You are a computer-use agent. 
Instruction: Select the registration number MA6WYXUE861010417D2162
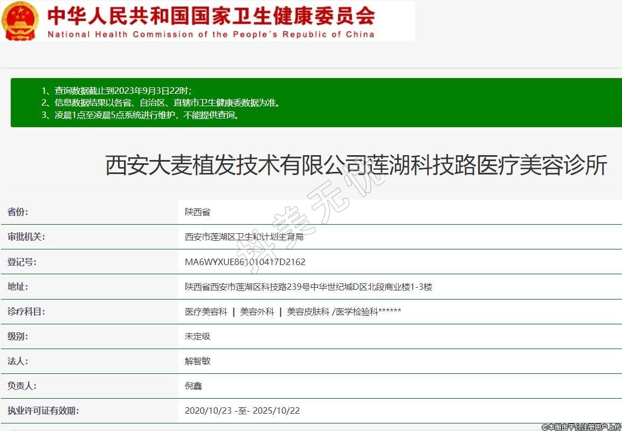coord(245,262)
